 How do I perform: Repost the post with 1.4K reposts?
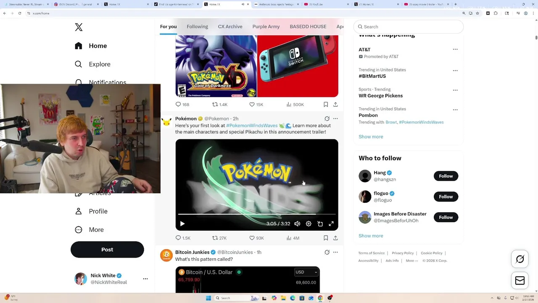pyautogui.click(x=220, y=104)
